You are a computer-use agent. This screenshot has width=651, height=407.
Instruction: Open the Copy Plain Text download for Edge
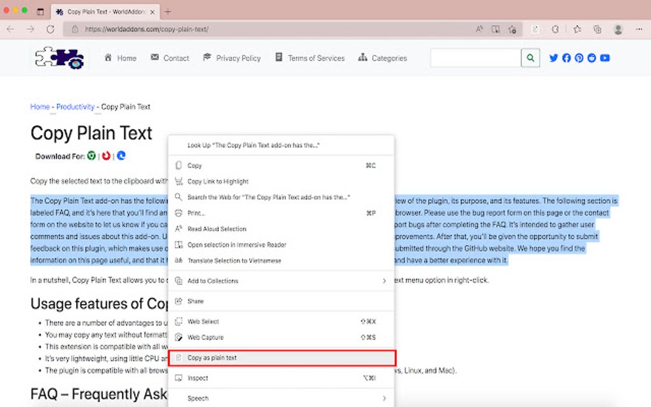121,155
